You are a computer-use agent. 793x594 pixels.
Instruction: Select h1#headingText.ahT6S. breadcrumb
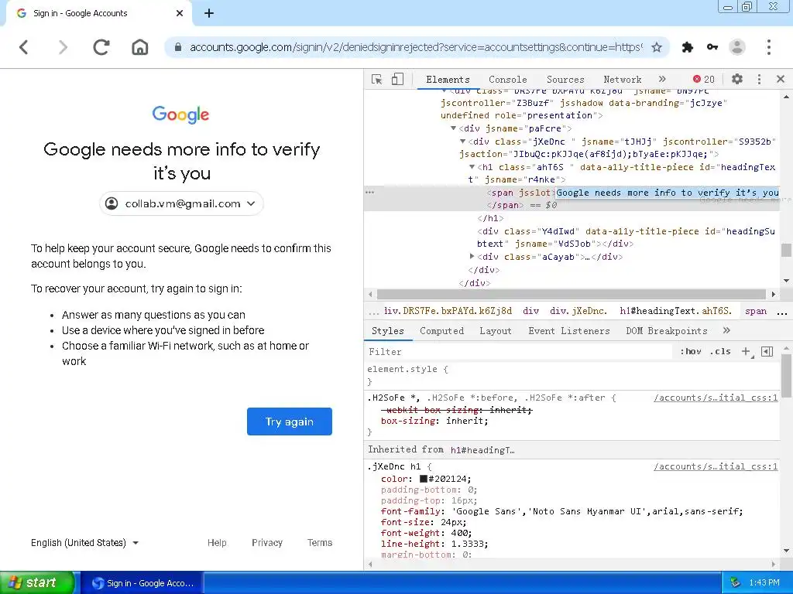click(675, 311)
